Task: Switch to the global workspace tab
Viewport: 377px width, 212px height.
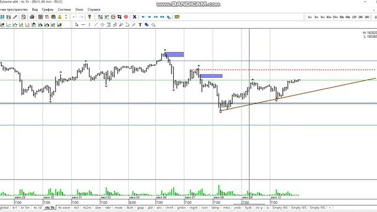Action: point(4,207)
